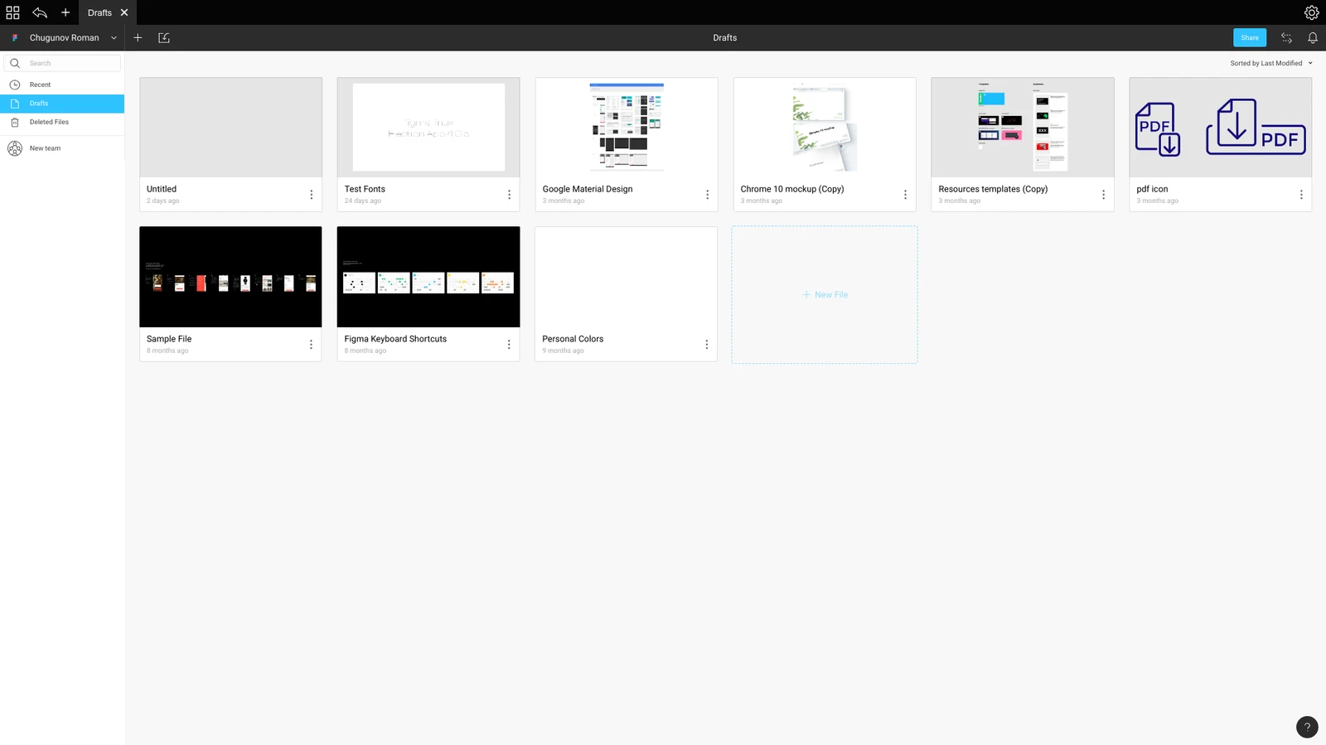Click the back arrow icon in title bar

point(39,12)
